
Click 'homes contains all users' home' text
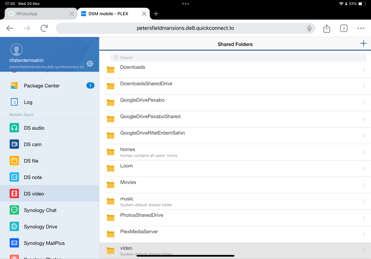[x=149, y=155]
